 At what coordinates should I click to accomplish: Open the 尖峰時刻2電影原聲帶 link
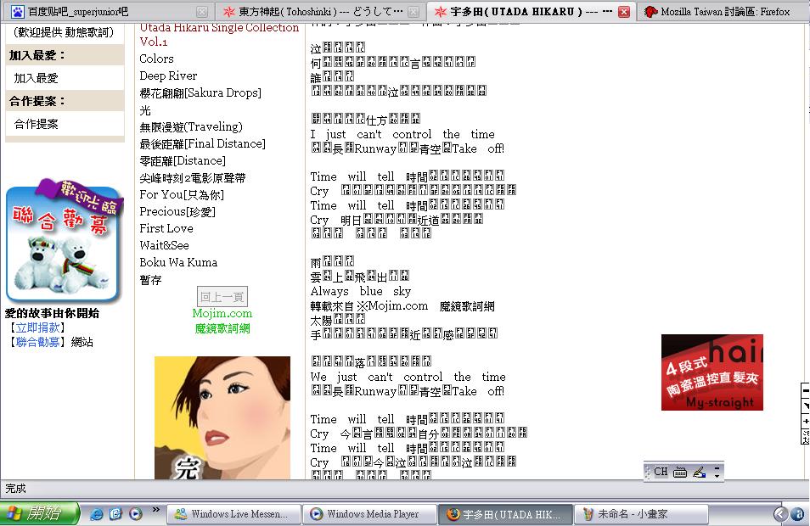click(x=193, y=178)
